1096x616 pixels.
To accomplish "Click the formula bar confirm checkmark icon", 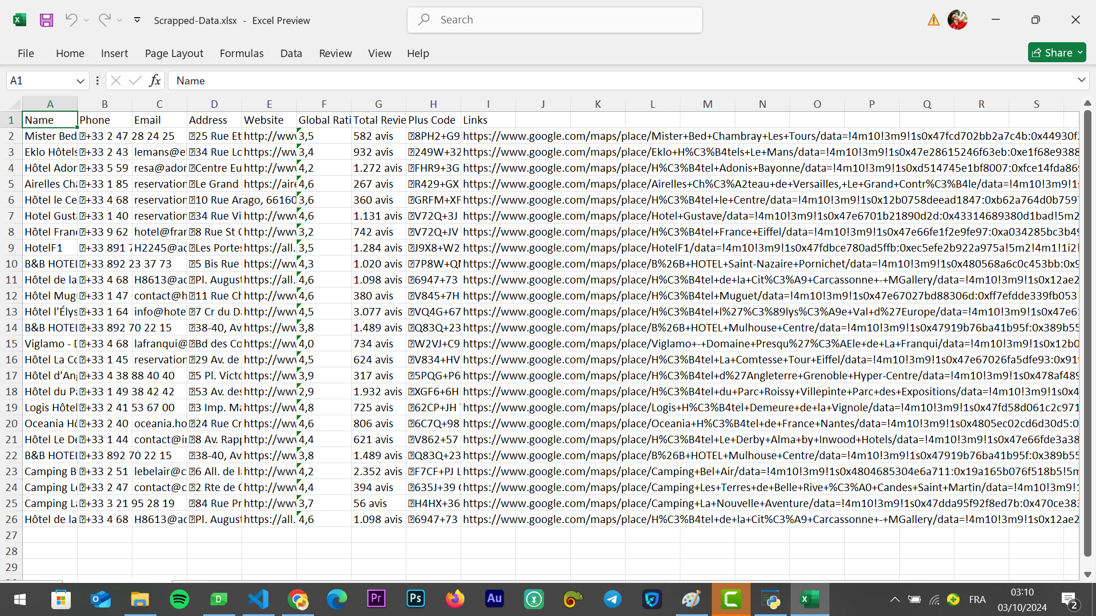I will [135, 80].
